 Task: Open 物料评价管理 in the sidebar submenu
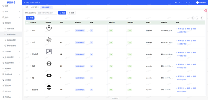[11, 46]
